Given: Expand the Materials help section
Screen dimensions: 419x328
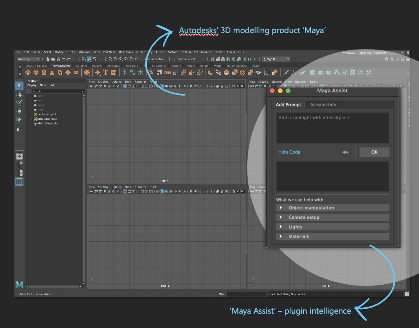Looking at the screenshot, I should point(333,236).
